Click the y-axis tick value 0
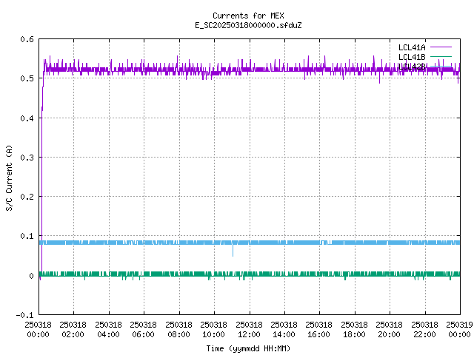This screenshot has width=474, height=355. pyautogui.click(x=31, y=276)
